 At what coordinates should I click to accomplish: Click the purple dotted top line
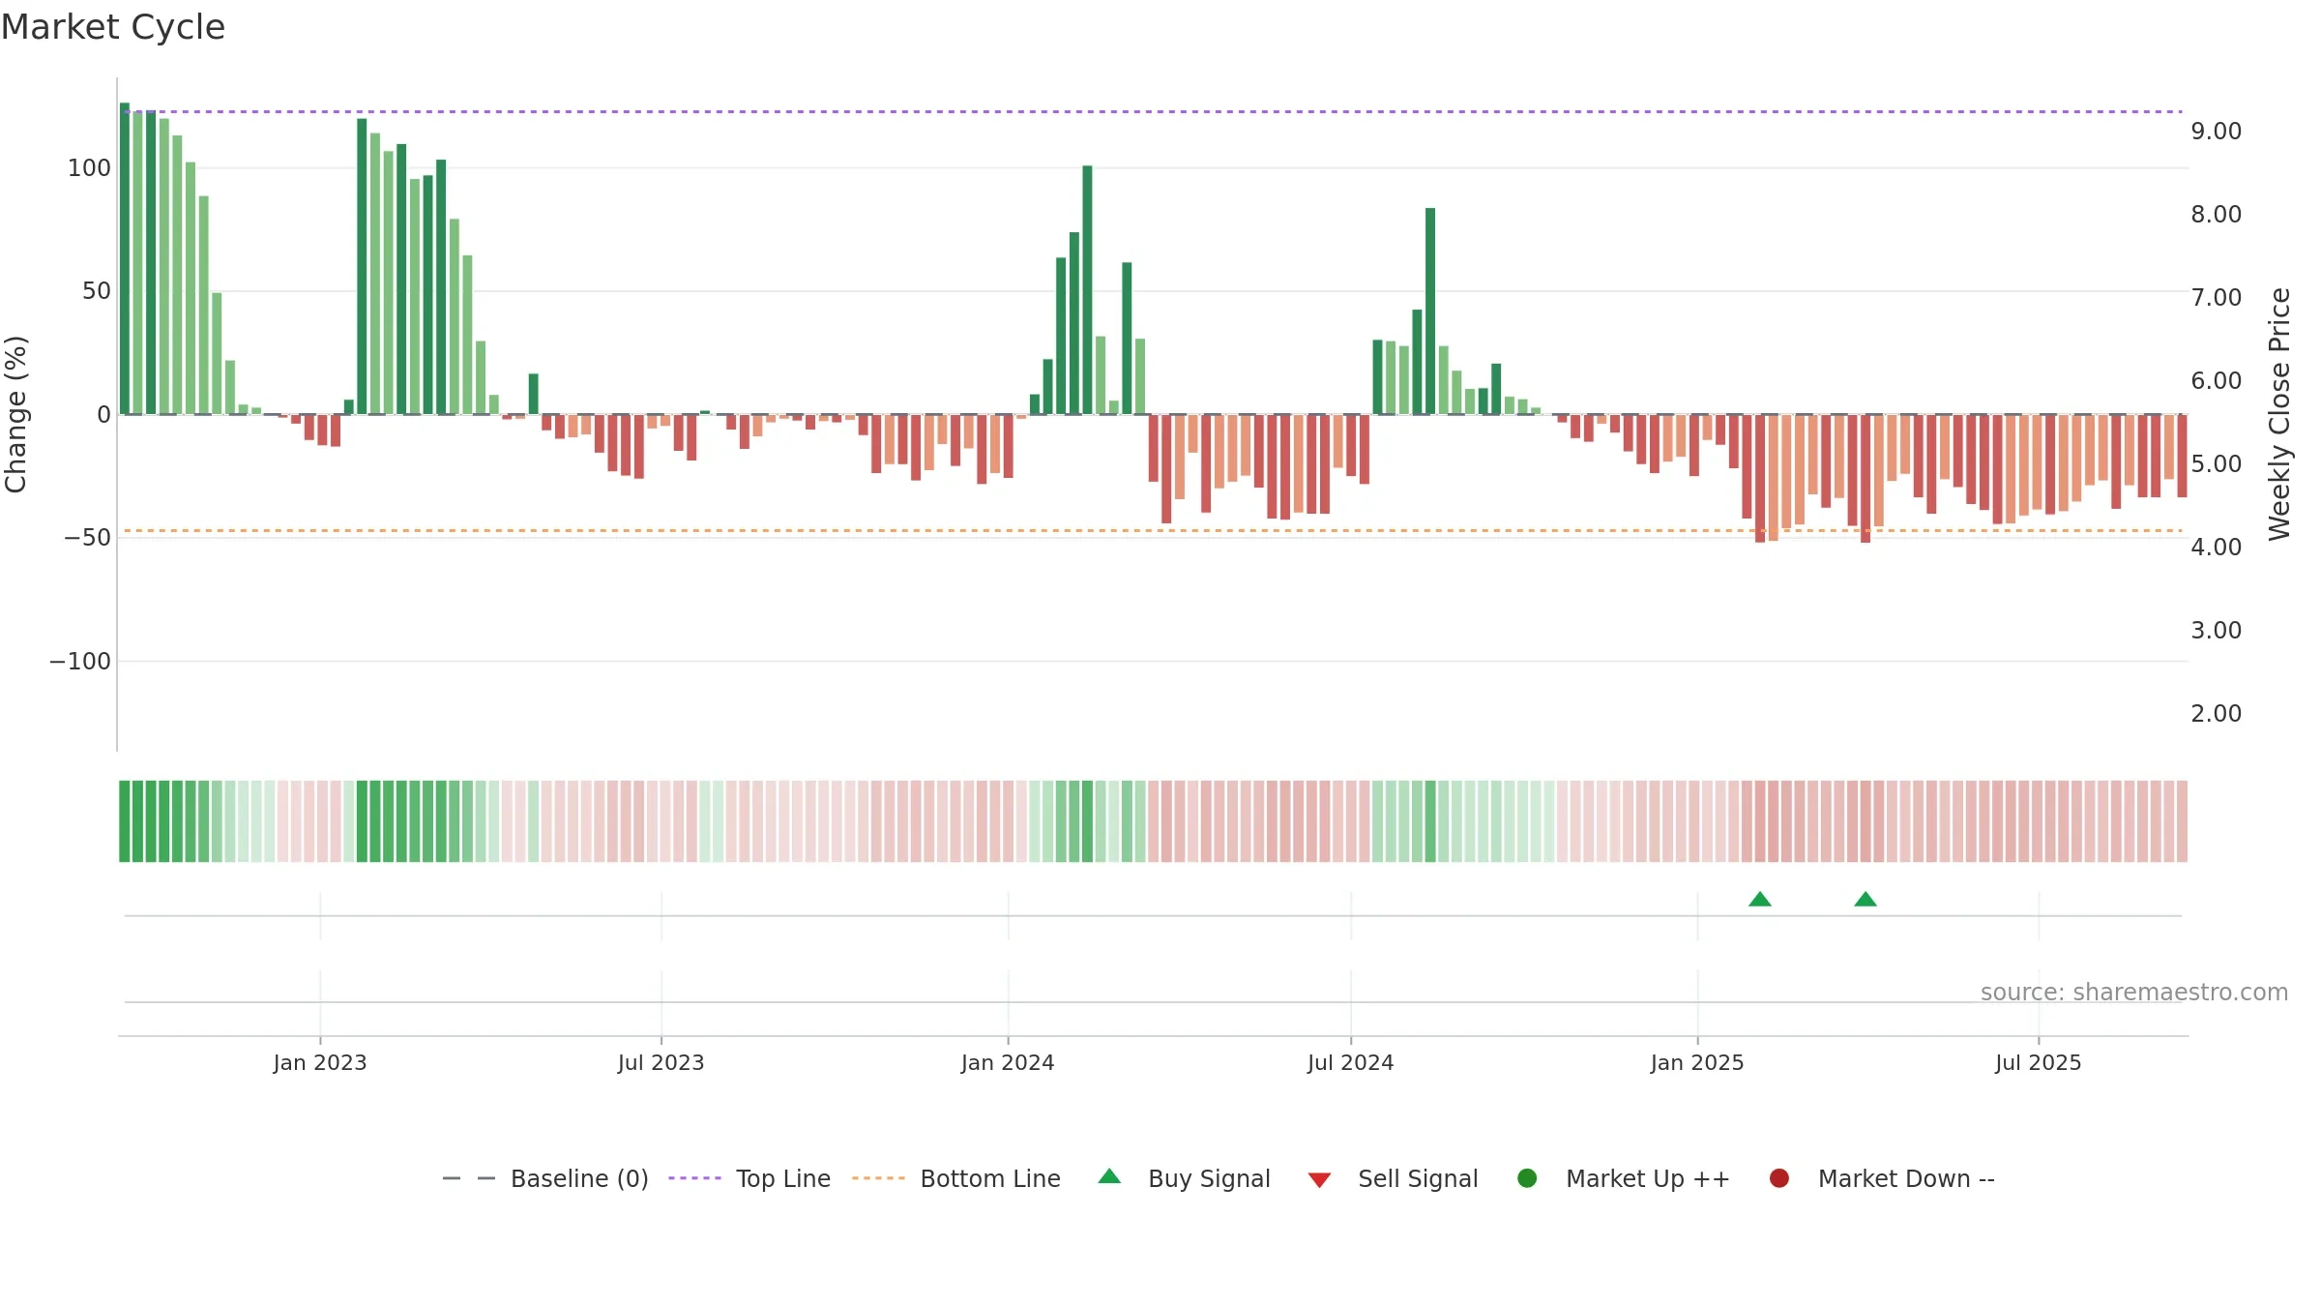(1153, 112)
